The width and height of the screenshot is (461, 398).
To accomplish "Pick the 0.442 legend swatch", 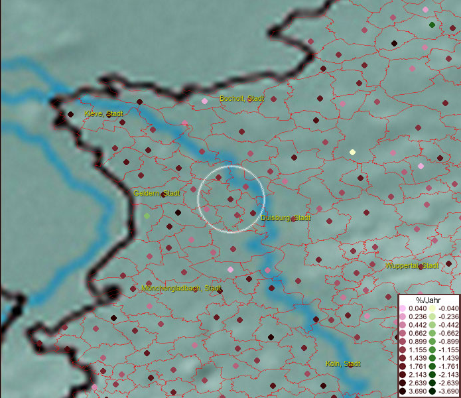I will point(403,325).
